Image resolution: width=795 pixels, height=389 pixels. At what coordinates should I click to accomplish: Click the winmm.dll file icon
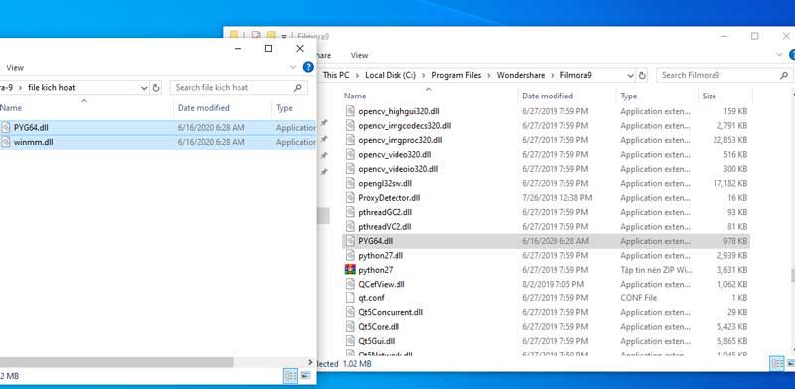(x=6, y=142)
